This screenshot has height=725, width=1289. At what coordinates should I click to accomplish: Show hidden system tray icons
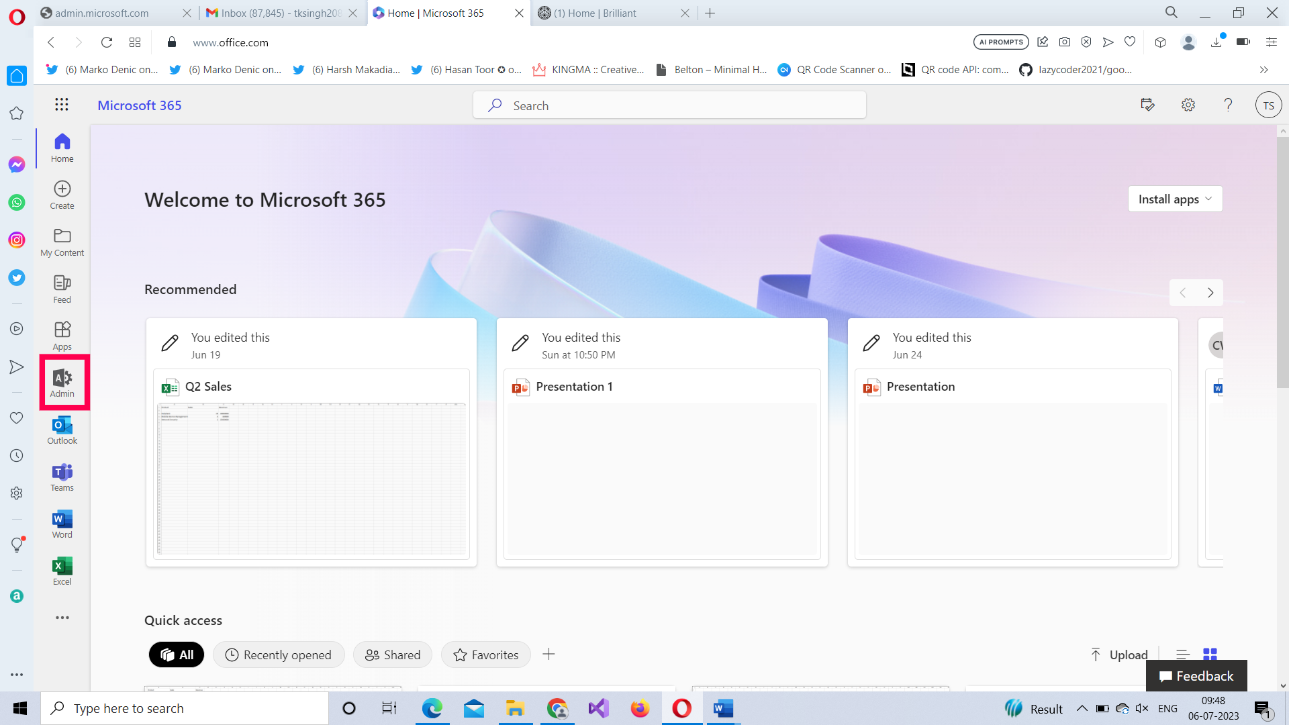(1082, 708)
